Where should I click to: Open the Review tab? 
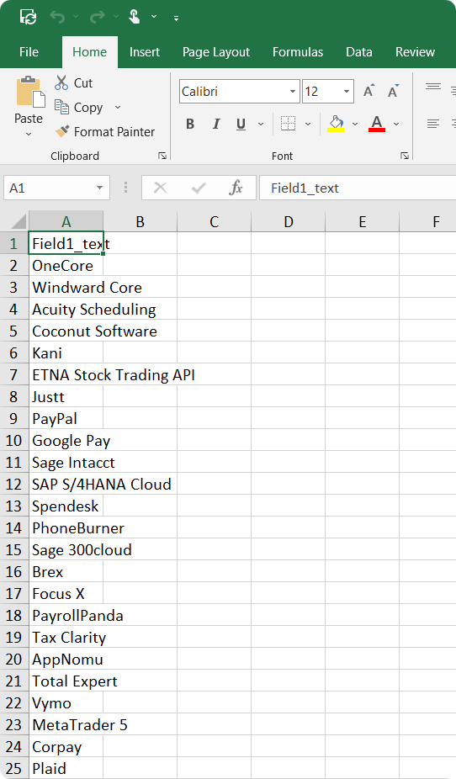tap(415, 52)
